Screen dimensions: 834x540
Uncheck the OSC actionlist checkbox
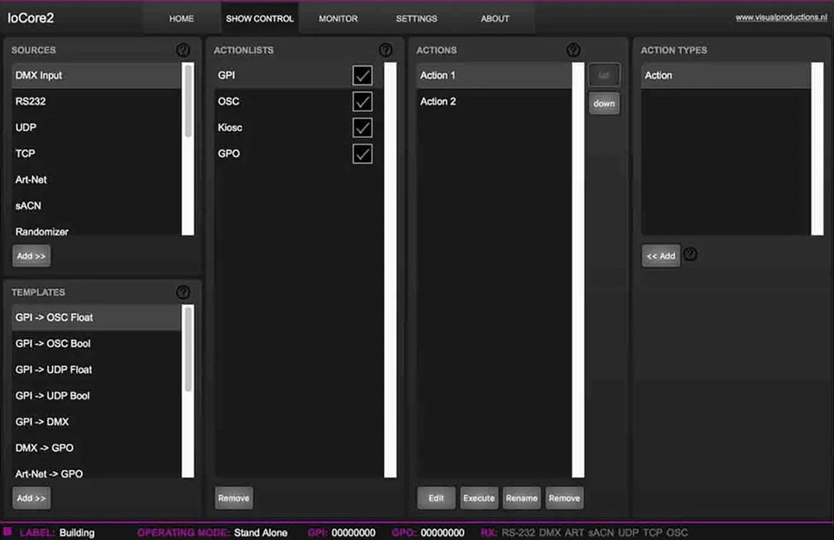(x=362, y=101)
